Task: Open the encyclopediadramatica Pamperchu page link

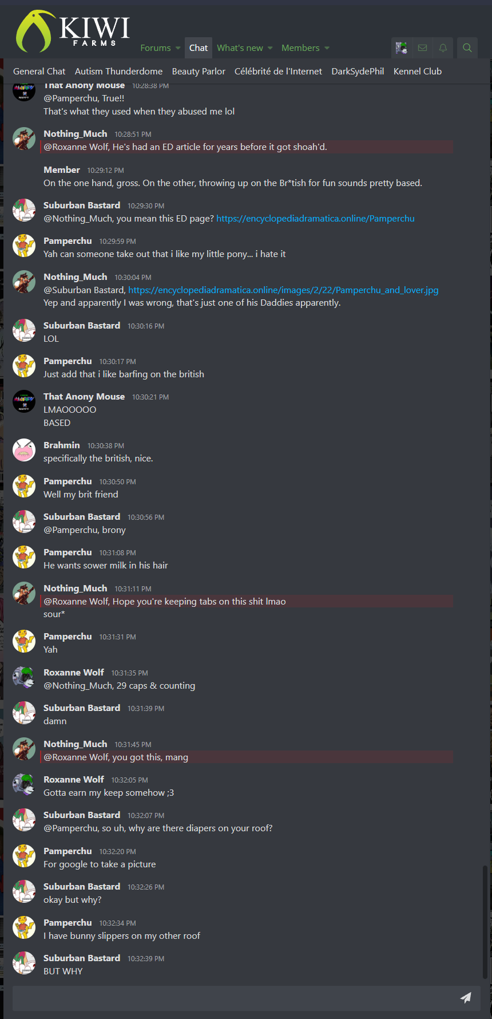Action: [315, 219]
